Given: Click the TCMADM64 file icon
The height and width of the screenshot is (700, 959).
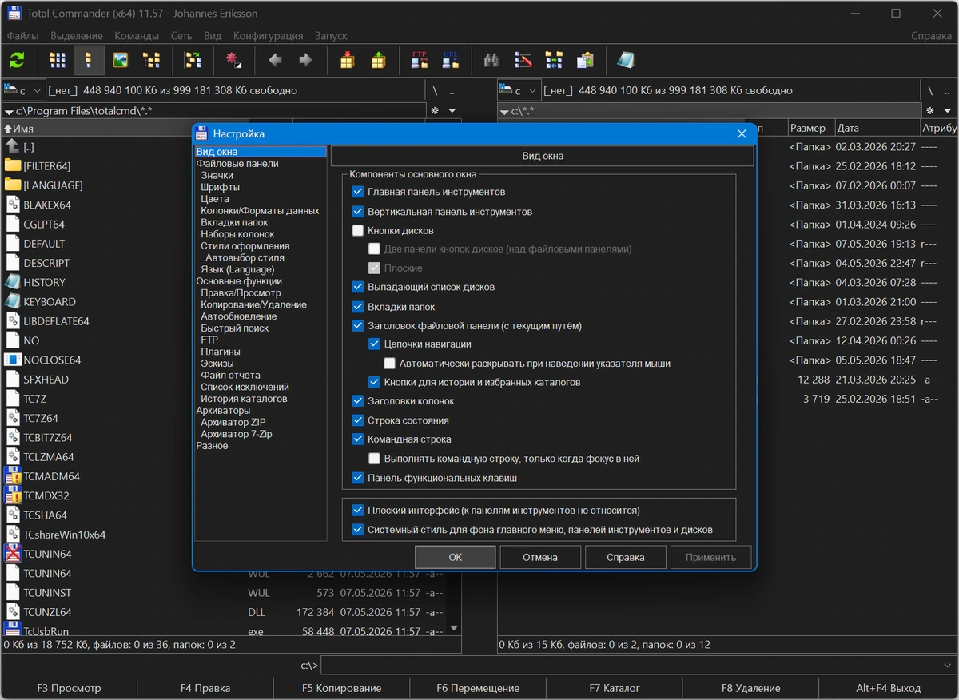Looking at the screenshot, I should (x=12, y=476).
